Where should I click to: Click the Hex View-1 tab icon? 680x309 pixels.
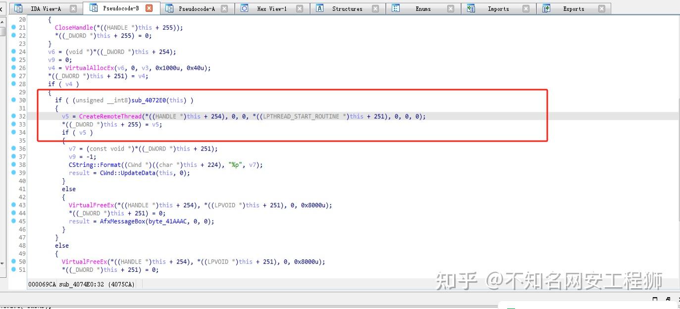click(244, 8)
